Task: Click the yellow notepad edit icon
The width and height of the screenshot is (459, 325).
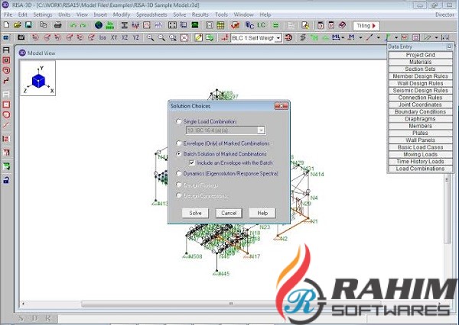Action: 198,37
